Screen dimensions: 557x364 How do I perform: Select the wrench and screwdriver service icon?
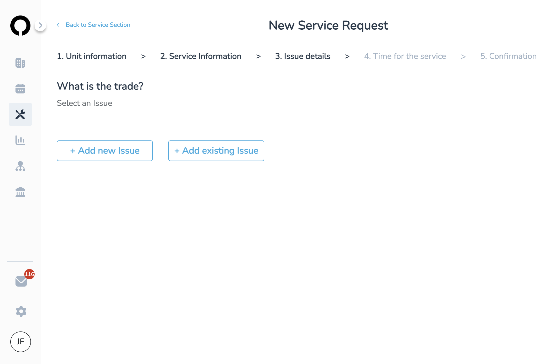tap(20, 114)
